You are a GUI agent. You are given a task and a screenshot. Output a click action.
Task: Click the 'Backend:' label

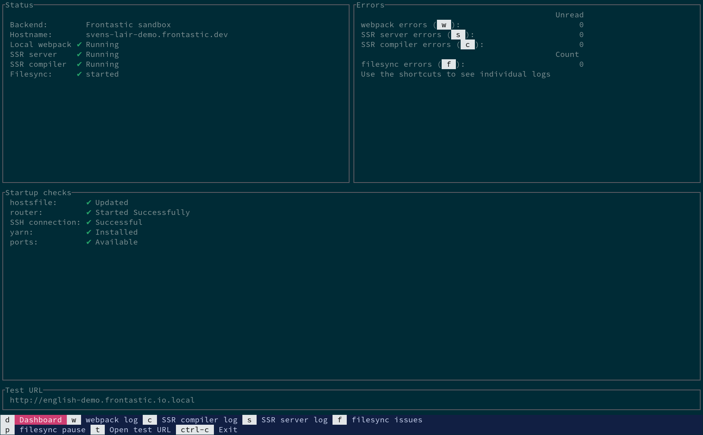click(x=29, y=24)
